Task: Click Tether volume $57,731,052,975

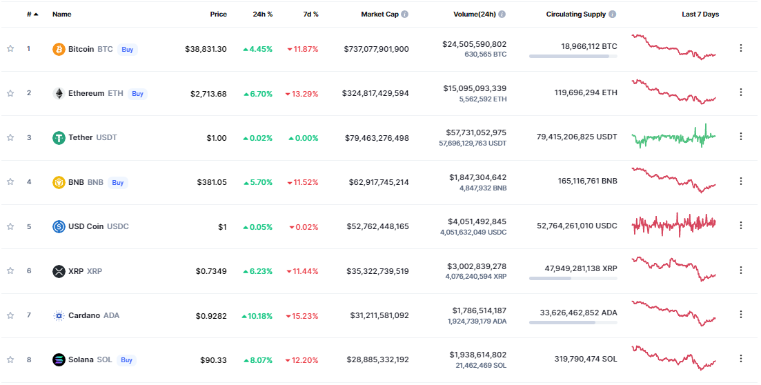Action: (x=476, y=132)
